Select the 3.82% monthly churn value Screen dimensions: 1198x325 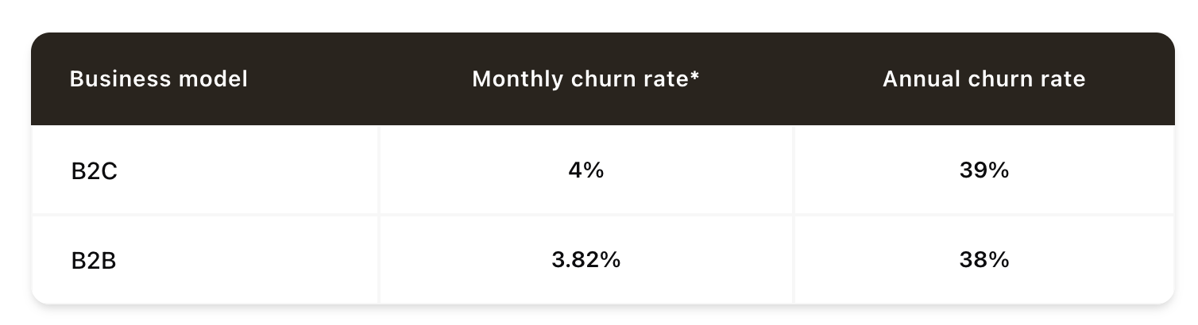585,260
